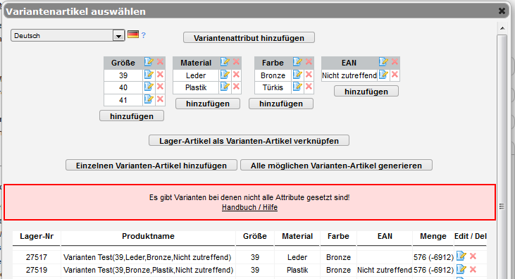
Task: Edit size value 41
Action: (149, 99)
